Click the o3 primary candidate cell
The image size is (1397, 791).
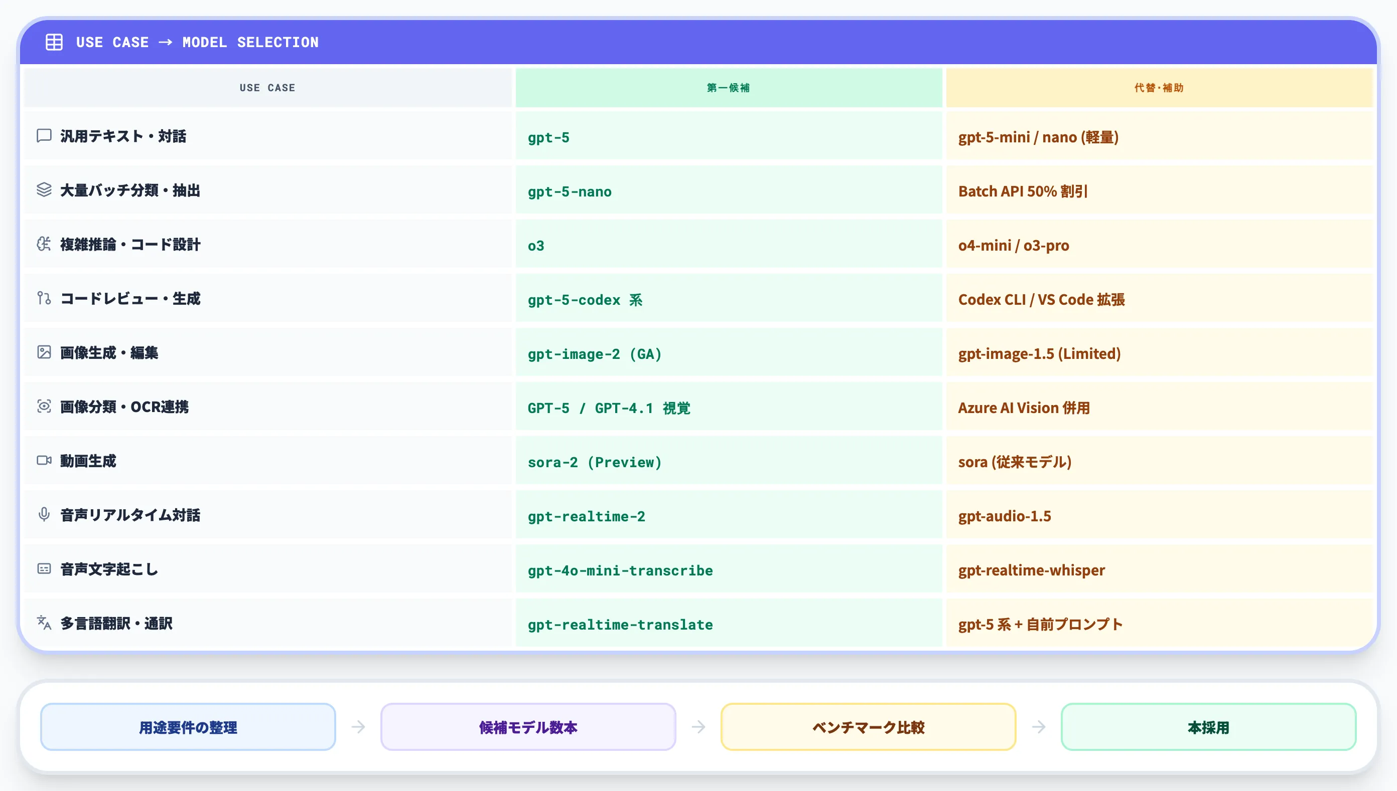pos(729,244)
